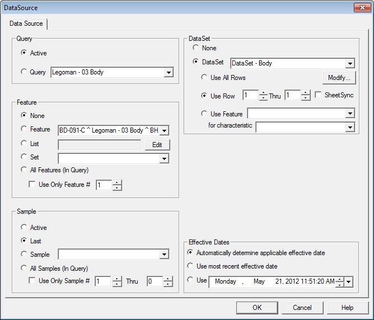
Task: Expand the Feature BD-091-C dropdown
Action: click(164, 130)
